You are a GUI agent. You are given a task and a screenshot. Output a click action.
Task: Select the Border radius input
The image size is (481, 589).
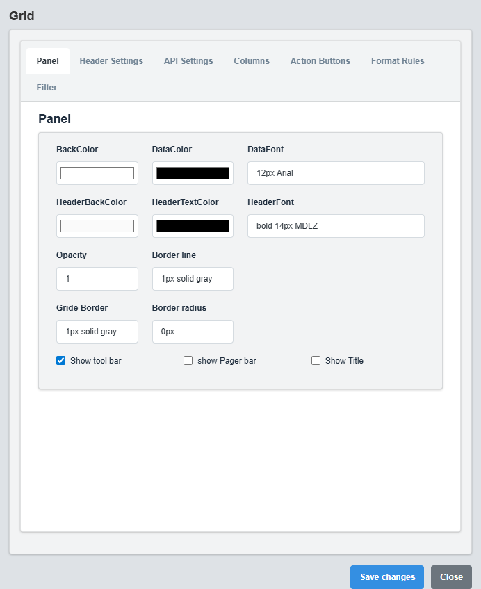click(193, 332)
